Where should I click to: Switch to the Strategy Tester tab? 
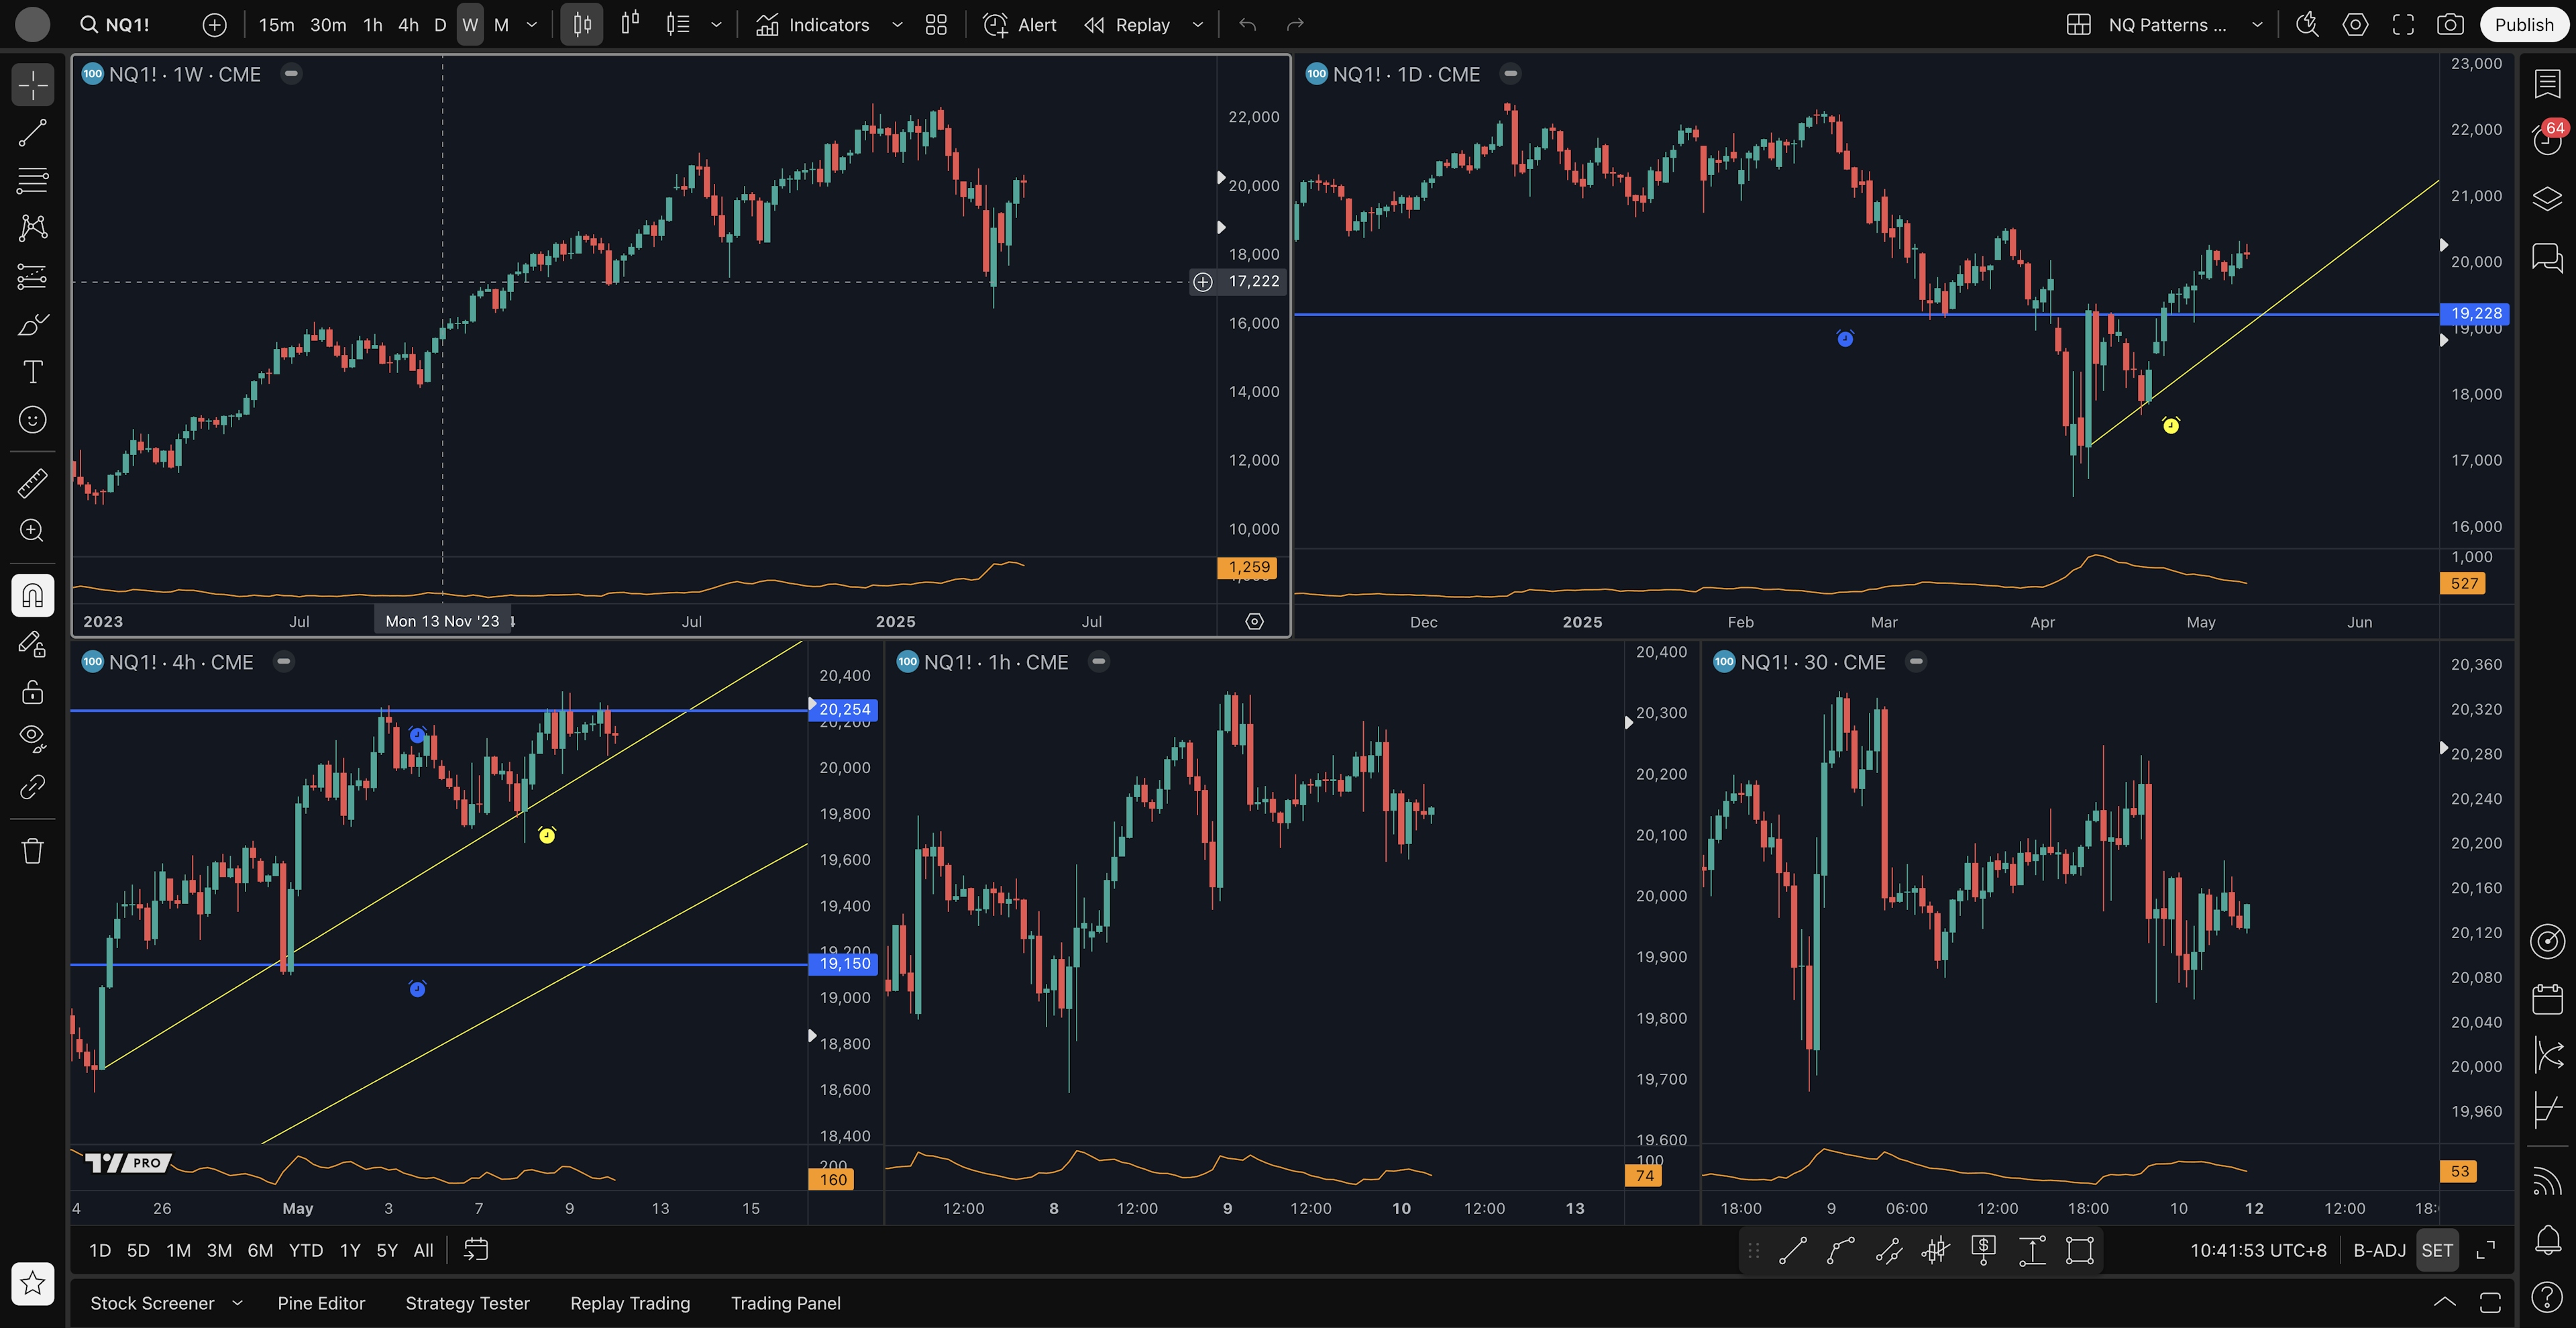467,1303
